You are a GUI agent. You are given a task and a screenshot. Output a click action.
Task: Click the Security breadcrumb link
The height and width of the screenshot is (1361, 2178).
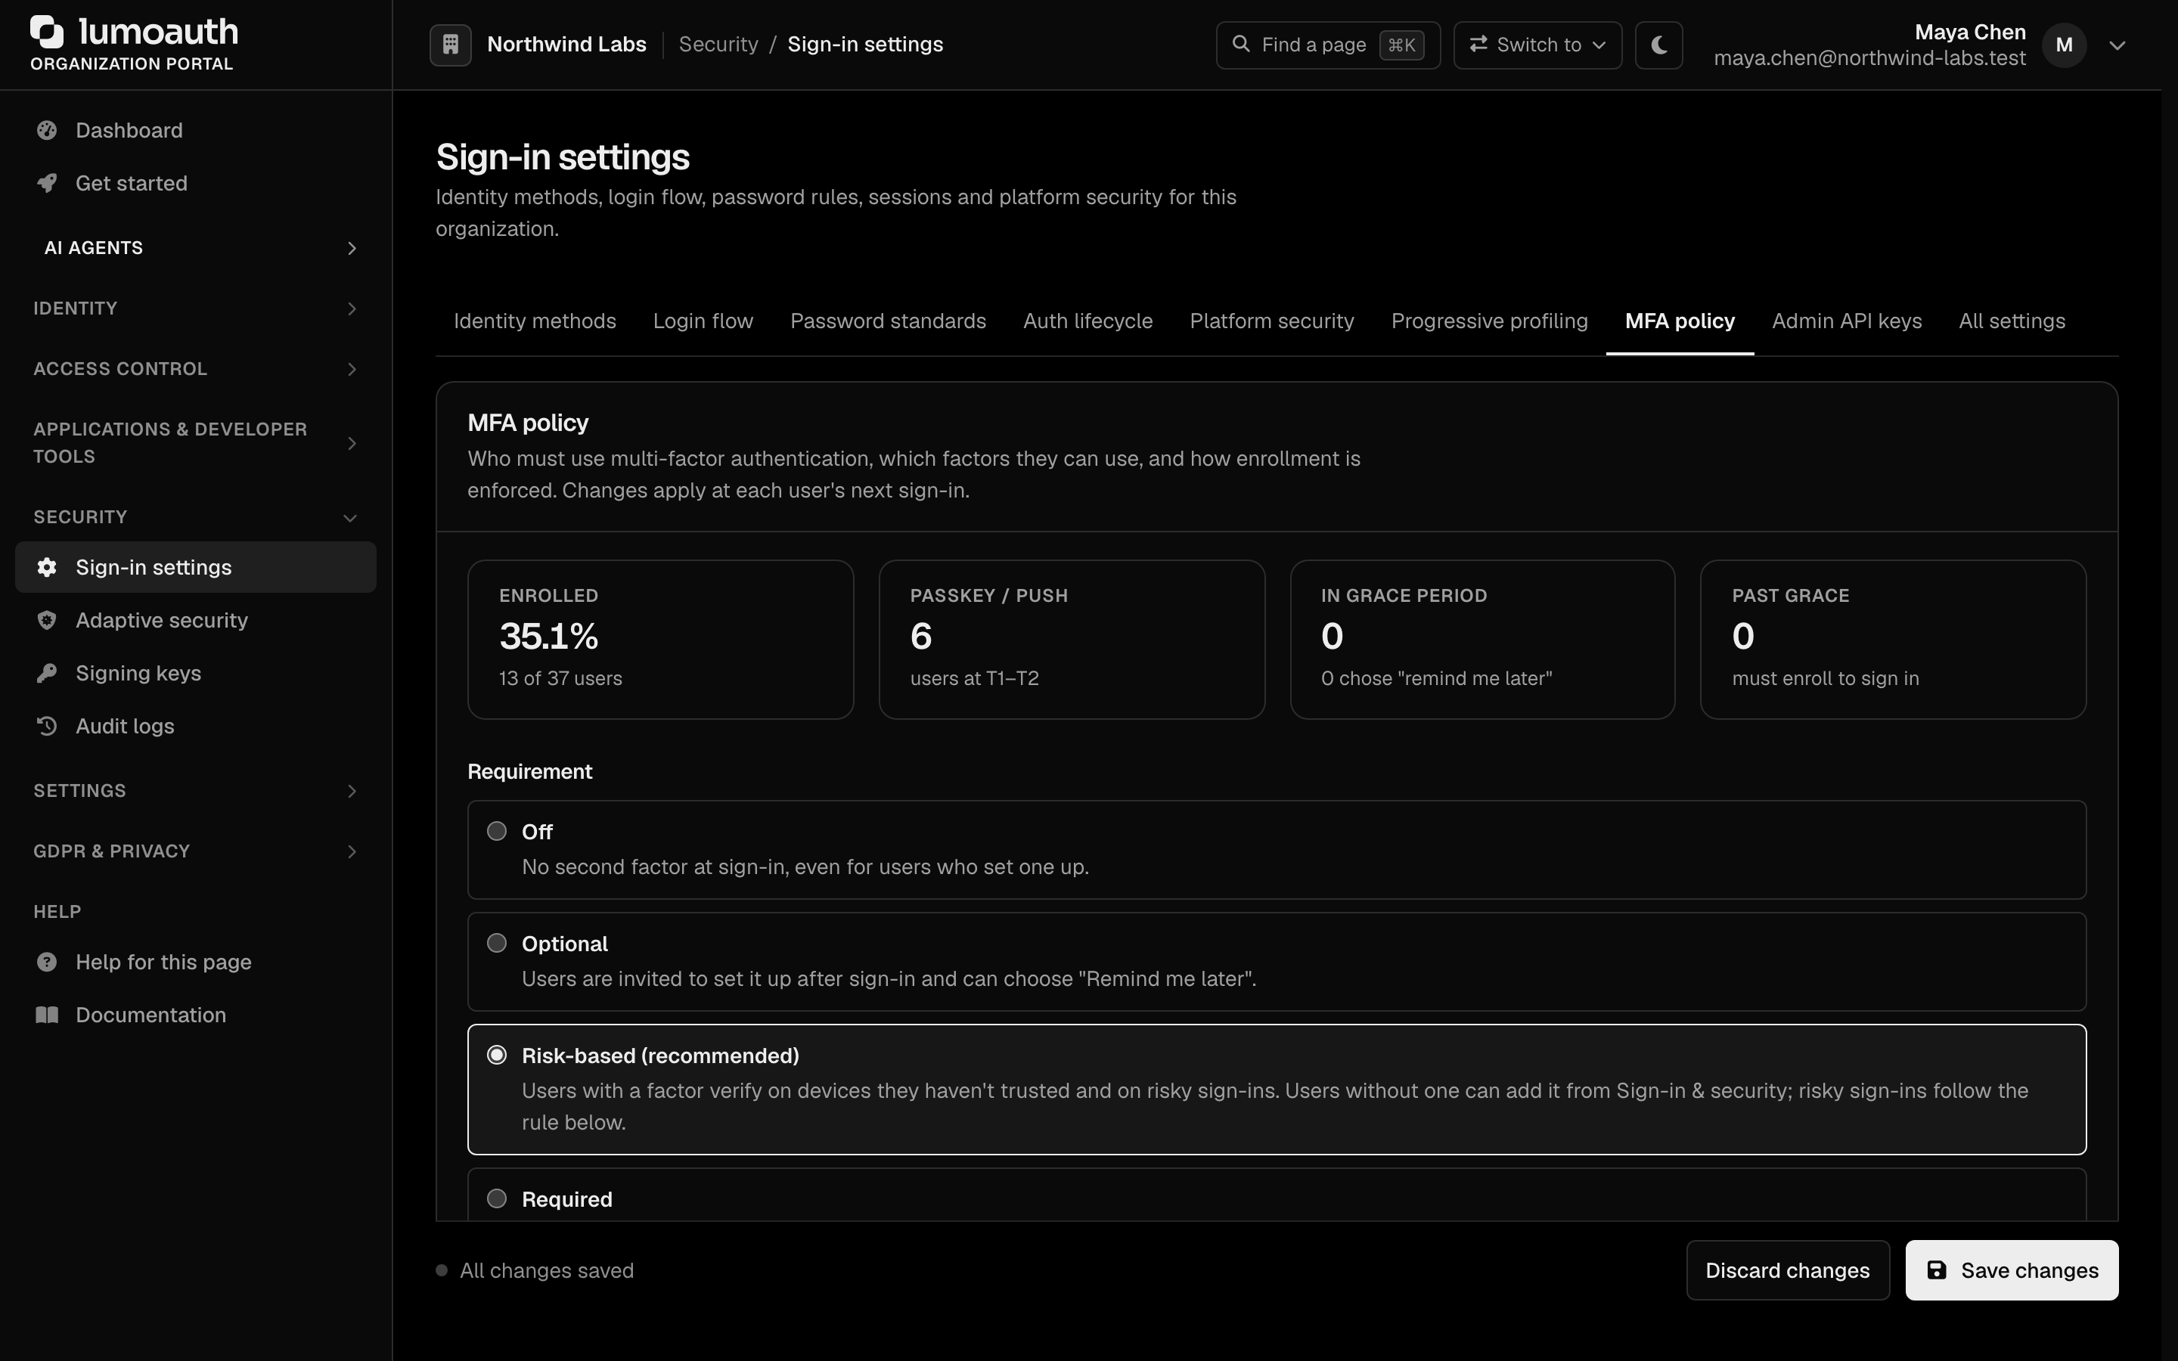(718, 44)
